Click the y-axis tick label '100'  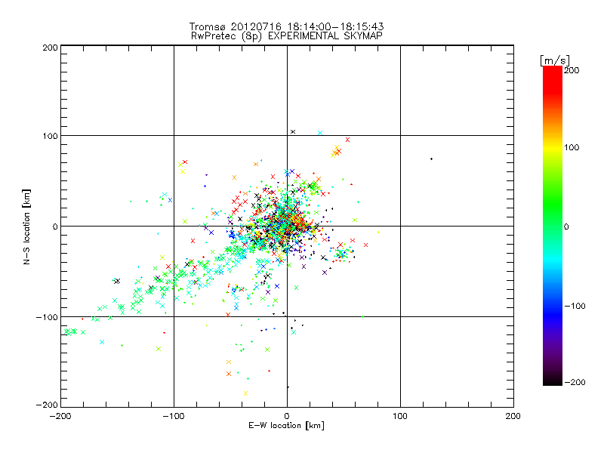[50, 136]
